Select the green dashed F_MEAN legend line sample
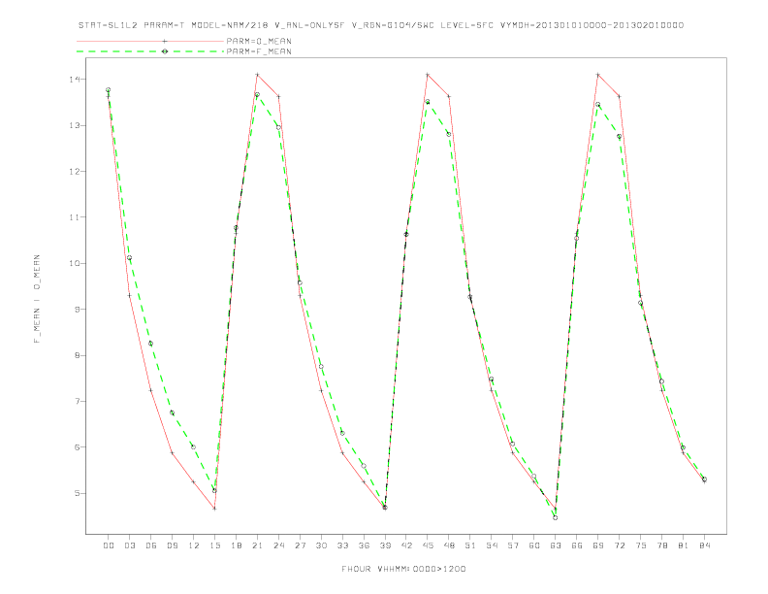 pyautogui.click(x=150, y=51)
